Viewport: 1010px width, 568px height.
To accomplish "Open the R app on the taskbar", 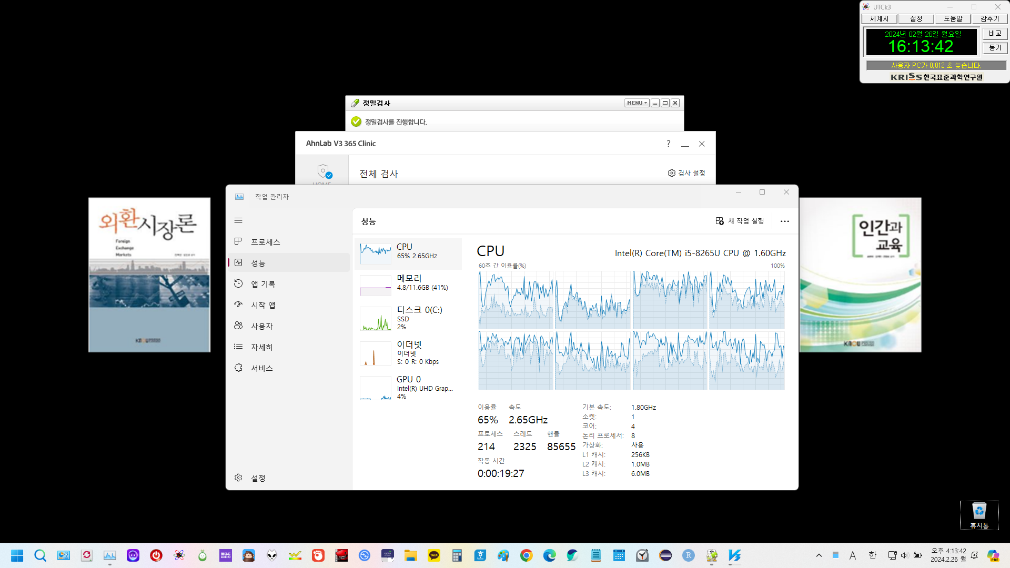I will [x=689, y=555].
